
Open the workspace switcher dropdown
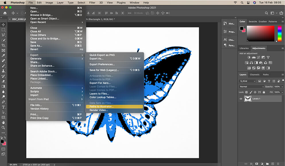click(x=273, y=13)
